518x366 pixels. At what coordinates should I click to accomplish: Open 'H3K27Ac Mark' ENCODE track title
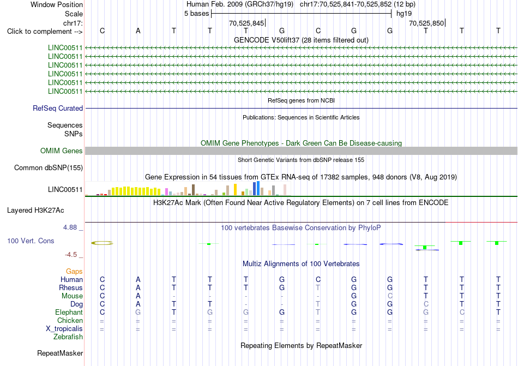tap(301, 202)
